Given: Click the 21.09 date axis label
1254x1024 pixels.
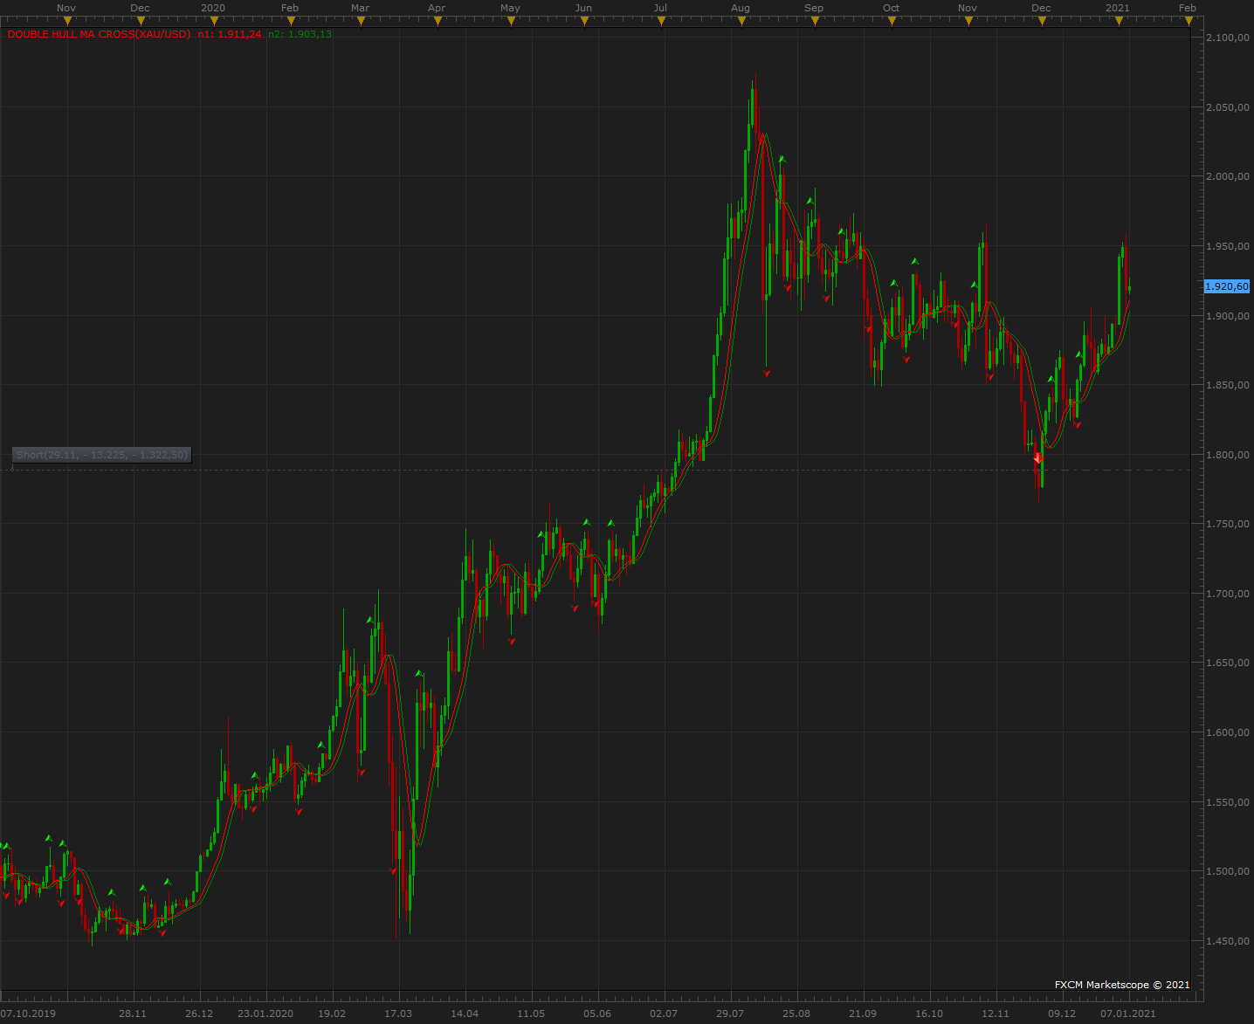Looking at the screenshot, I should [x=863, y=1014].
